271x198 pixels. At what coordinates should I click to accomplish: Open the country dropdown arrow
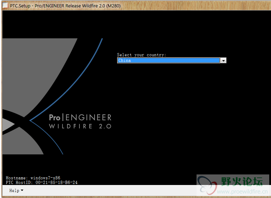[223, 60]
